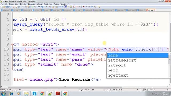The width and height of the screenshot is (171, 96).
Task: Open the Search menu
Action: pyautogui.click(x=11, y=4)
